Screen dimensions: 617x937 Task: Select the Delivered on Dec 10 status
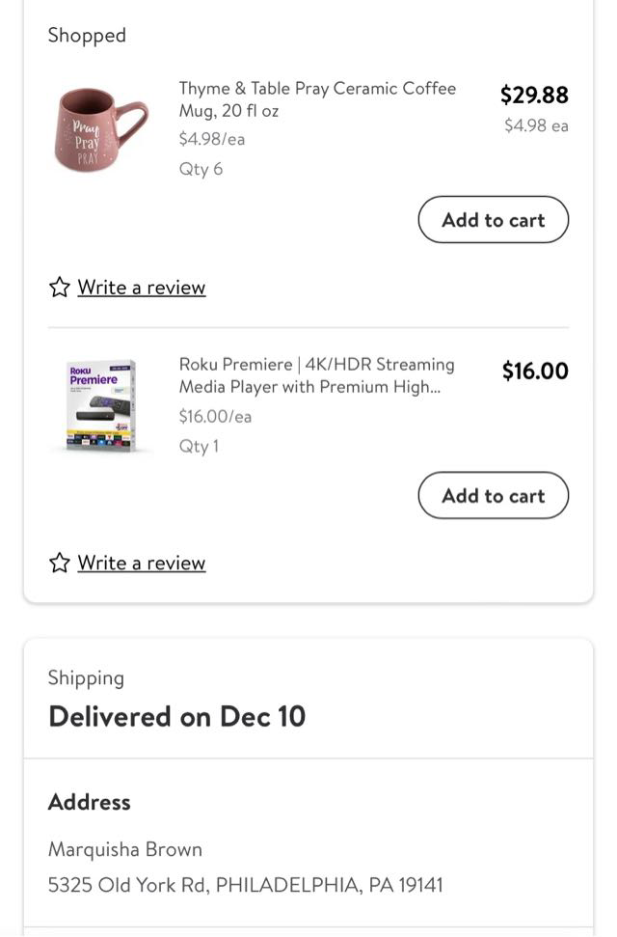point(176,716)
